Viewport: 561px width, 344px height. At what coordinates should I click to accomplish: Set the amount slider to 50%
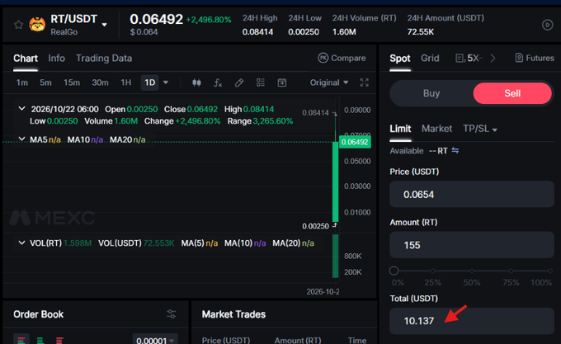(472, 271)
